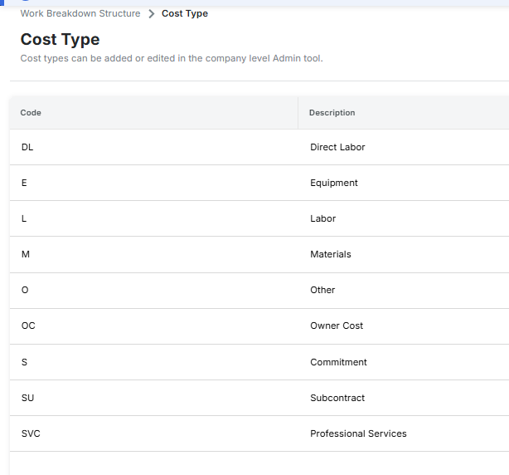Select the Direct Labor description
509x475 pixels.
click(337, 147)
